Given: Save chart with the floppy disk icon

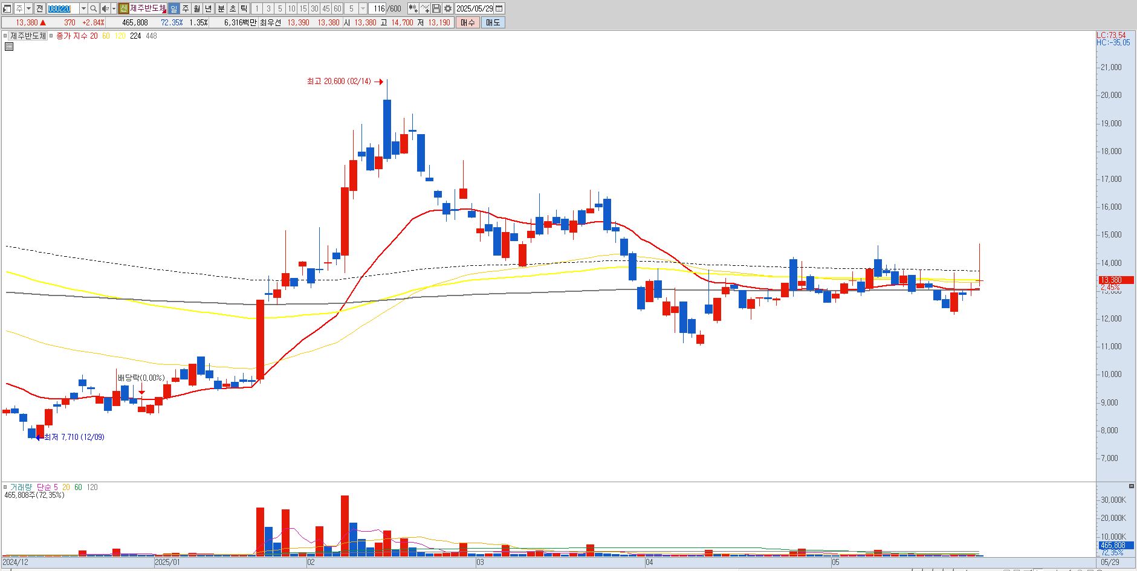Looking at the screenshot, I should (436, 8).
